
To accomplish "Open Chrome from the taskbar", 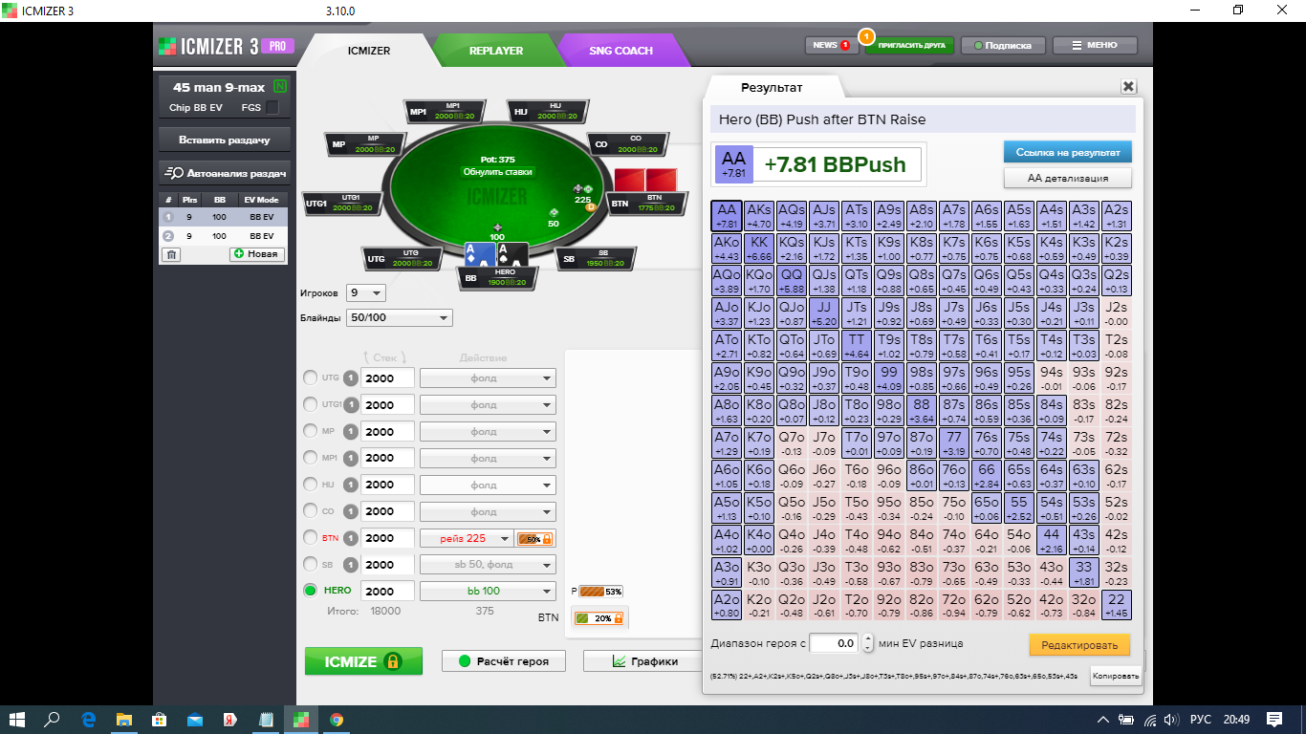I will tap(337, 720).
